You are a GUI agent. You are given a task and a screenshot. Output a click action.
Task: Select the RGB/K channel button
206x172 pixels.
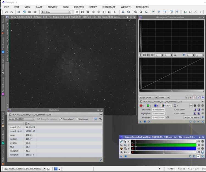(x=166, y=106)
